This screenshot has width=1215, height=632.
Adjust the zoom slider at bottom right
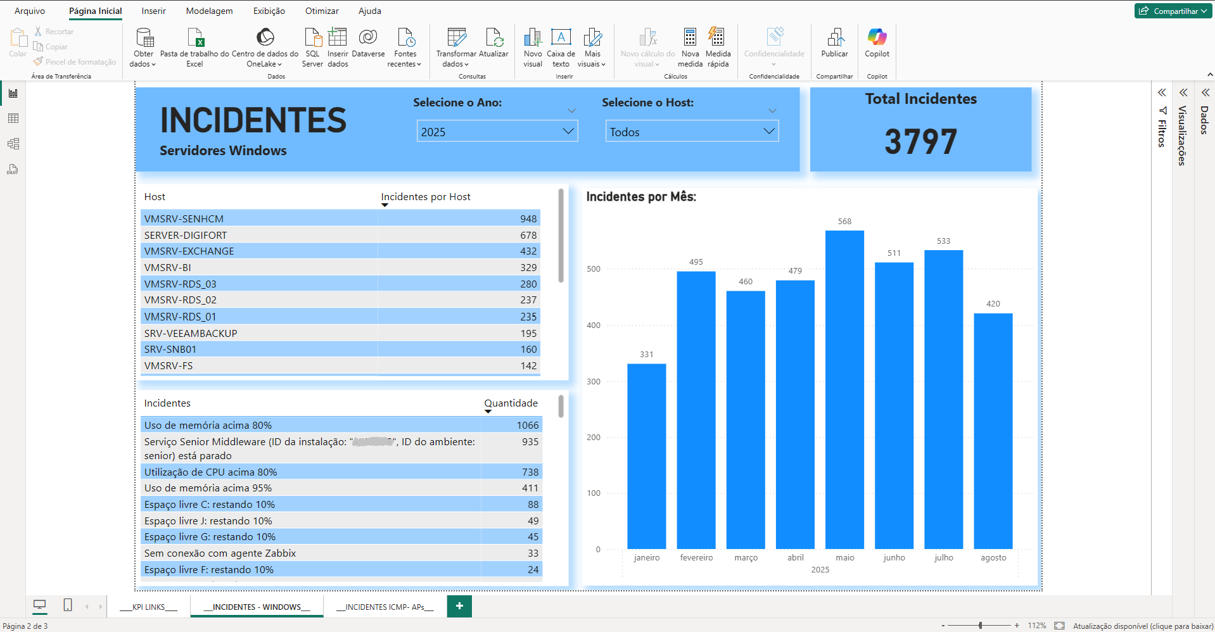[981, 626]
